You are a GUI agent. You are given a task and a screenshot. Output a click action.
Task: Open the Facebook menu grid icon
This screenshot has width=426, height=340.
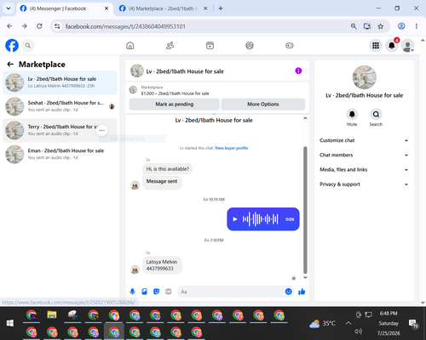pyautogui.click(x=376, y=45)
